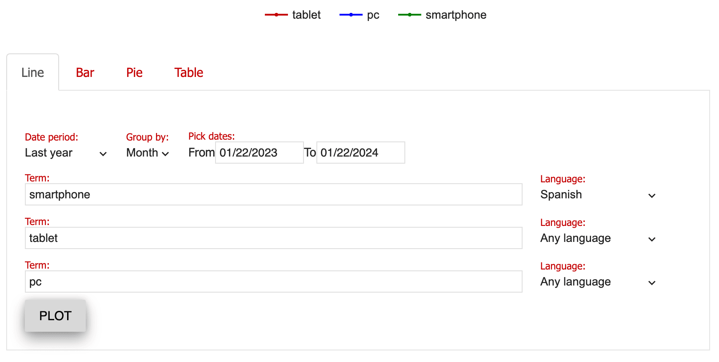
Task: Toggle the green smartphone legend marker
Action: click(x=409, y=15)
